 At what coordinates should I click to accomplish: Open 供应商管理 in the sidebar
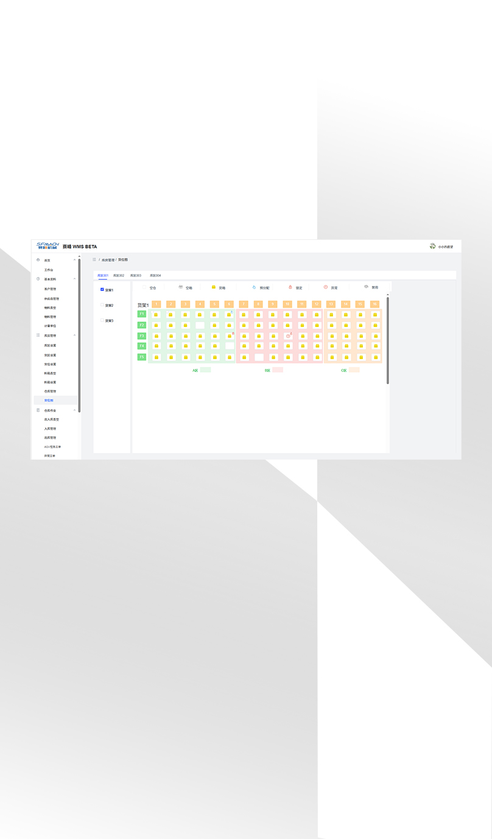pyautogui.click(x=52, y=299)
